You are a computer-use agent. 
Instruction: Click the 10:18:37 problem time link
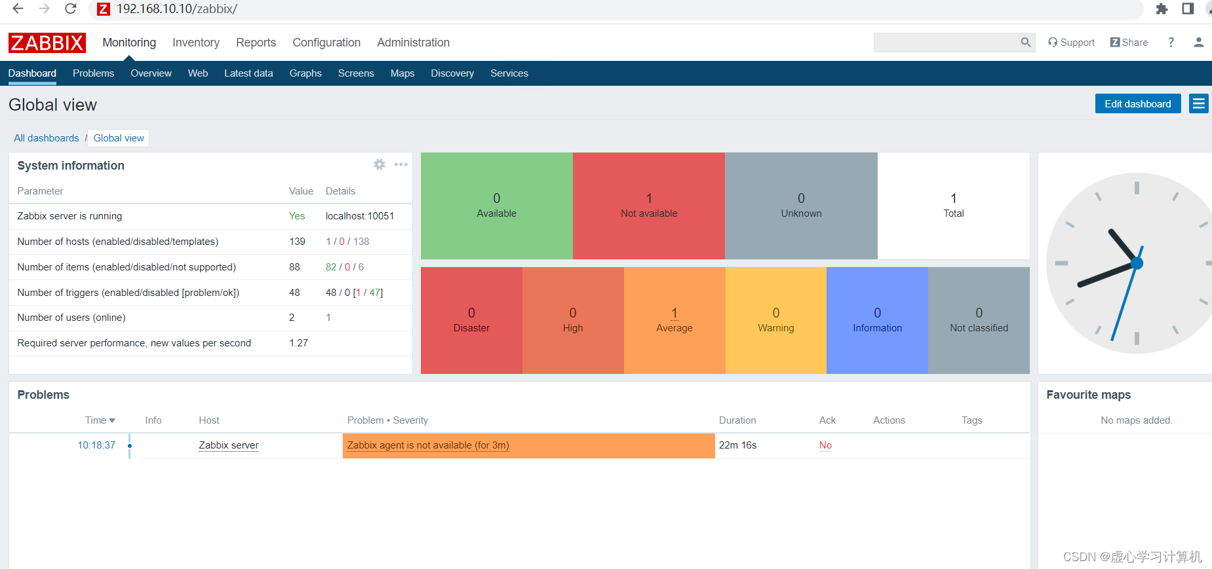pyautogui.click(x=96, y=445)
